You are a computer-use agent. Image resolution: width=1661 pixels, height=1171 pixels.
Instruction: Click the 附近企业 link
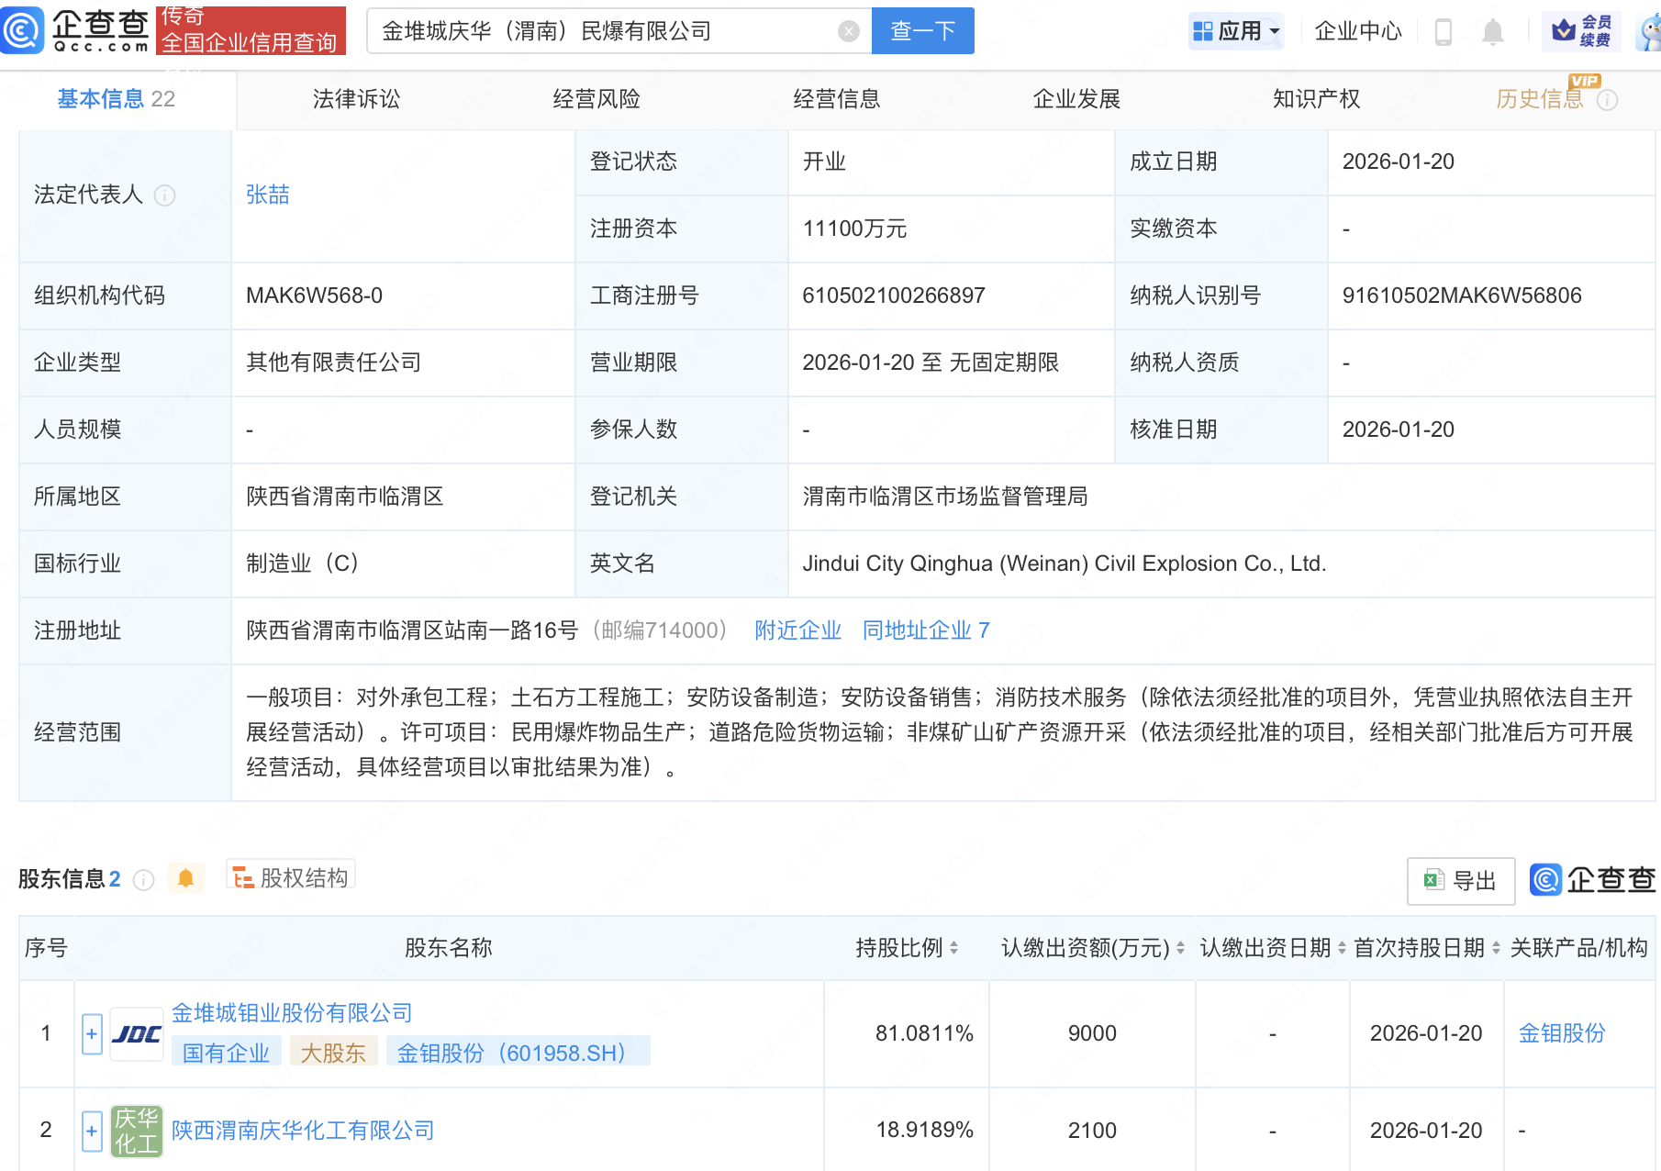point(797,630)
